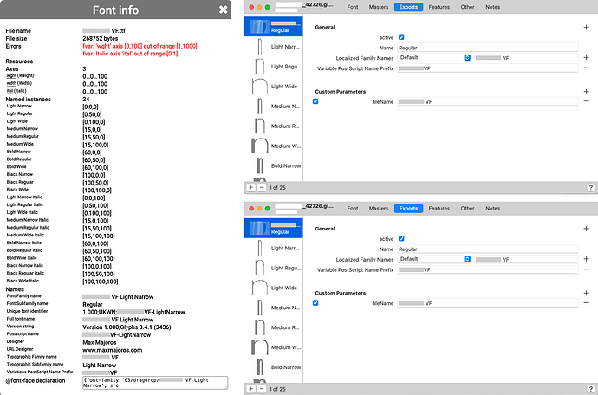
Task: Switch to Masters tab in upper window
Action: coord(378,7)
